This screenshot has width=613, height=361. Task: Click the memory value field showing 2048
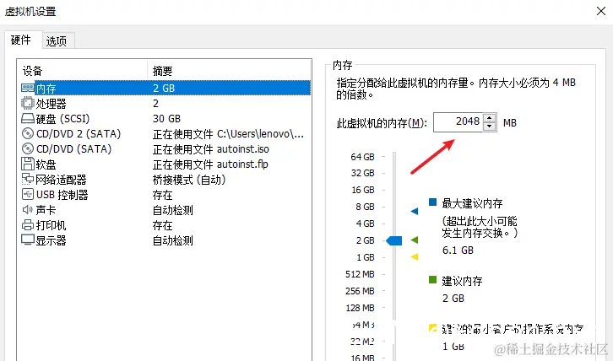458,122
